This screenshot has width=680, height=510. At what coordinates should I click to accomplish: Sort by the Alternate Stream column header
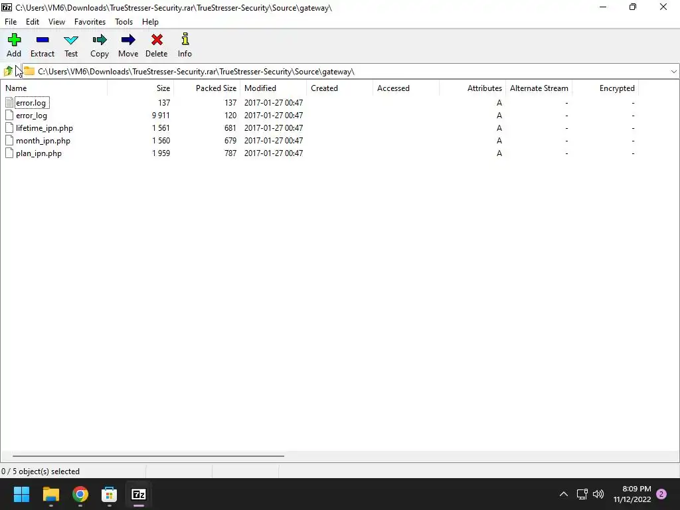pos(539,88)
